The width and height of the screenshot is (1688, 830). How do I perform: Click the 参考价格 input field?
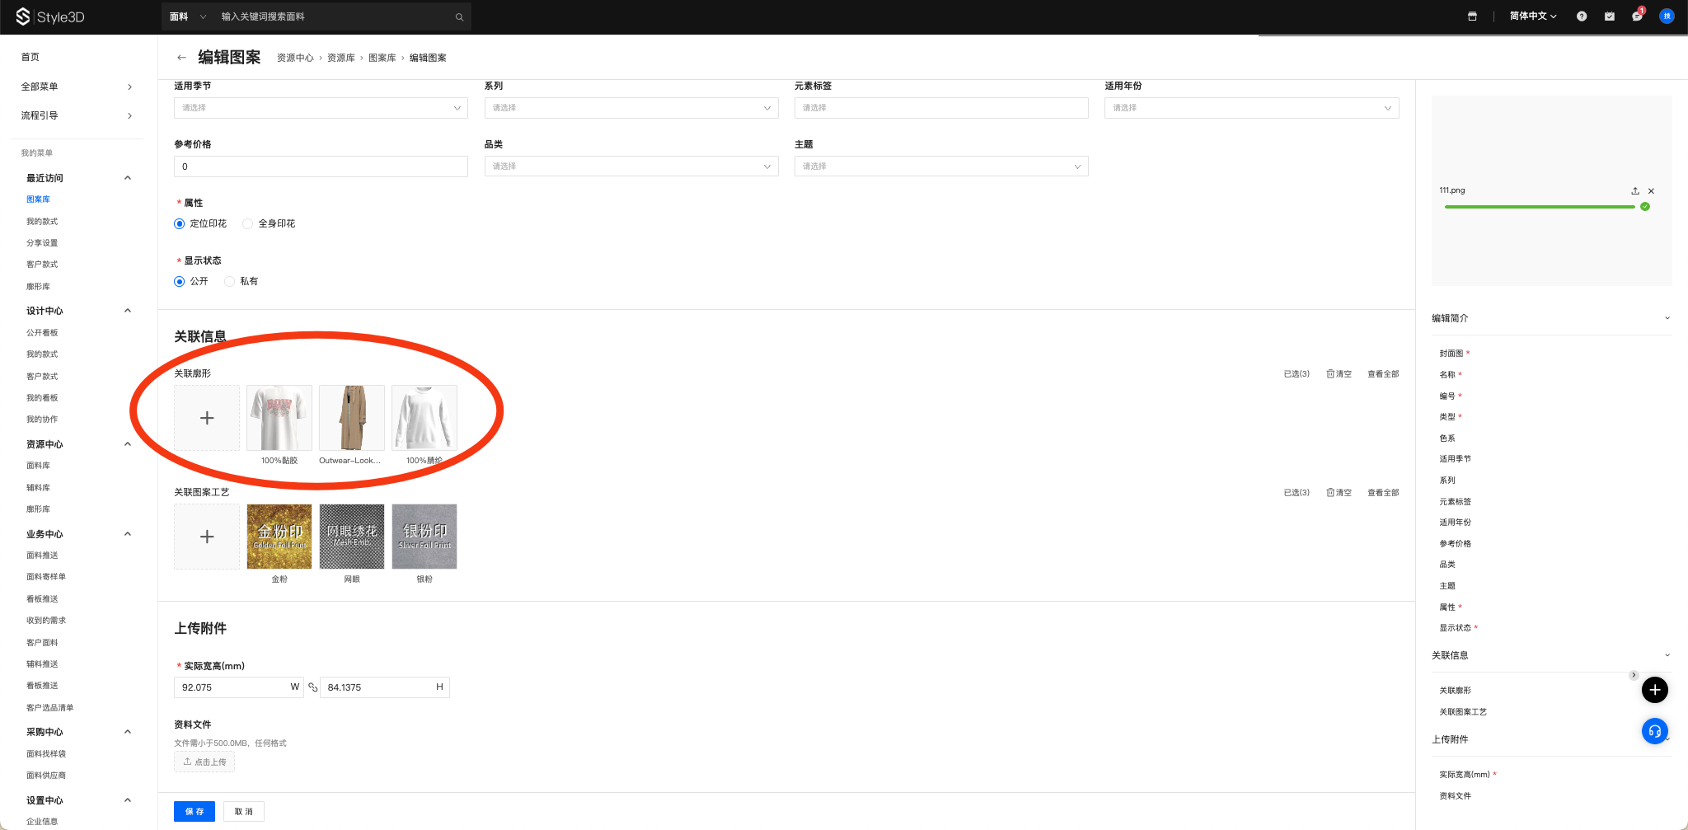pos(321,166)
